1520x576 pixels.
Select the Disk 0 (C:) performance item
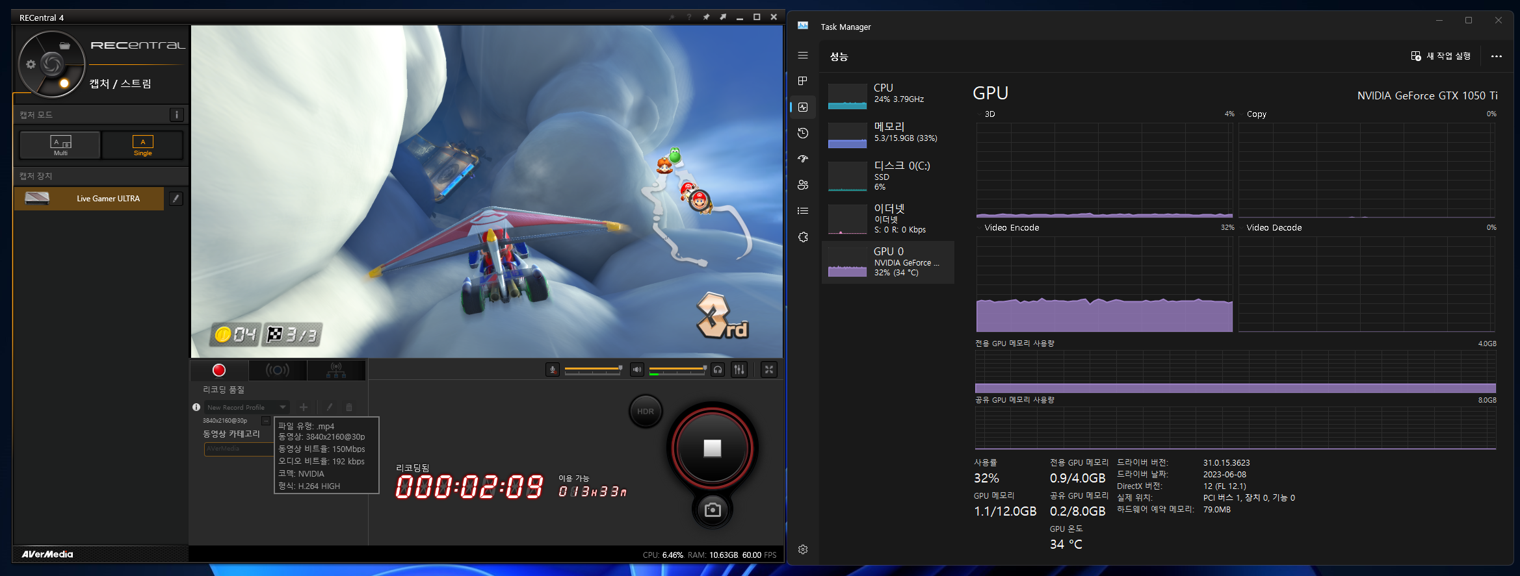[x=888, y=176]
